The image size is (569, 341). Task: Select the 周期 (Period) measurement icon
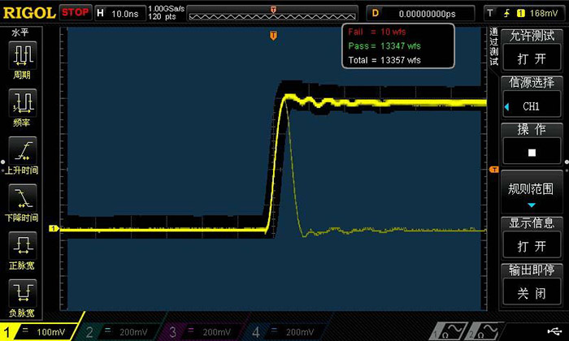coord(22,59)
